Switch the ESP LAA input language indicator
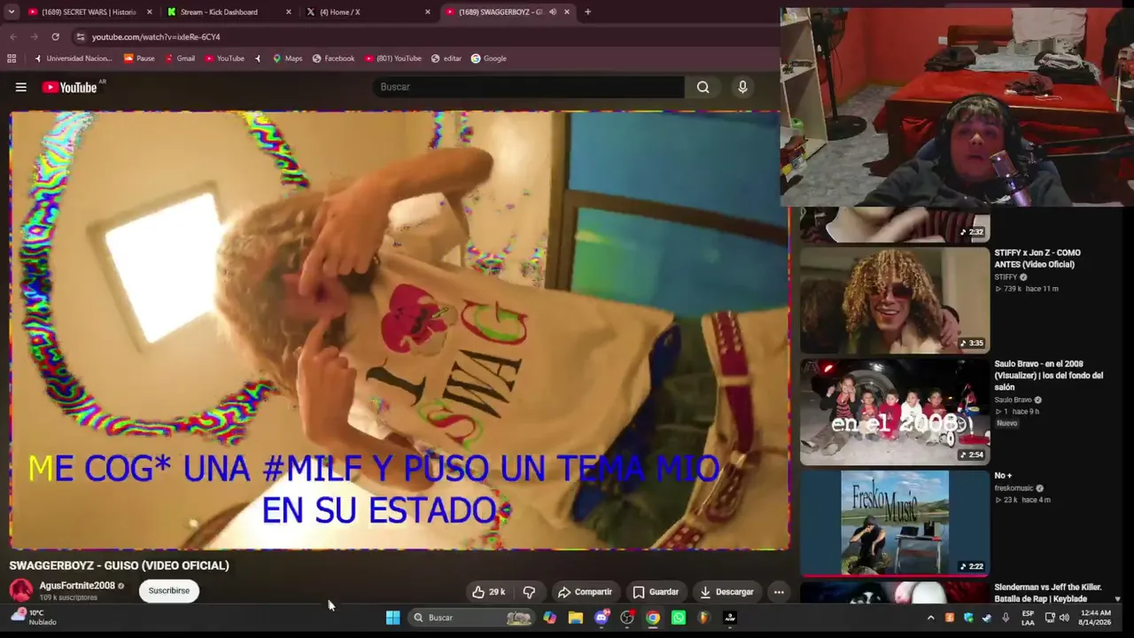Image resolution: width=1134 pixels, height=638 pixels. coord(1029,618)
